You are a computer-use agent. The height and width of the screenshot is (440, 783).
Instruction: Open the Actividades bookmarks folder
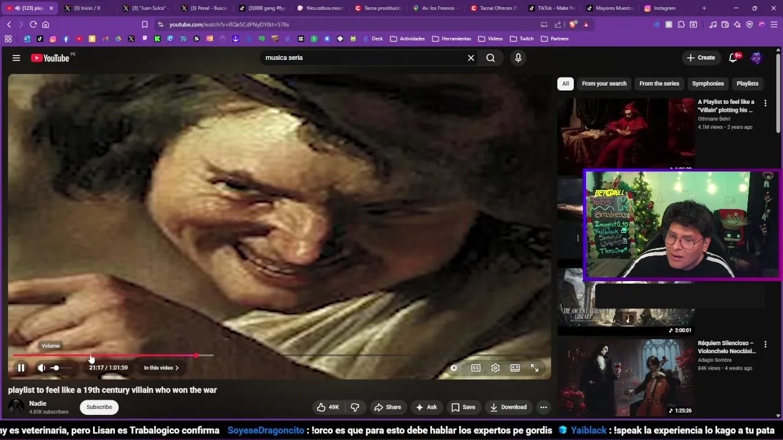coord(407,38)
